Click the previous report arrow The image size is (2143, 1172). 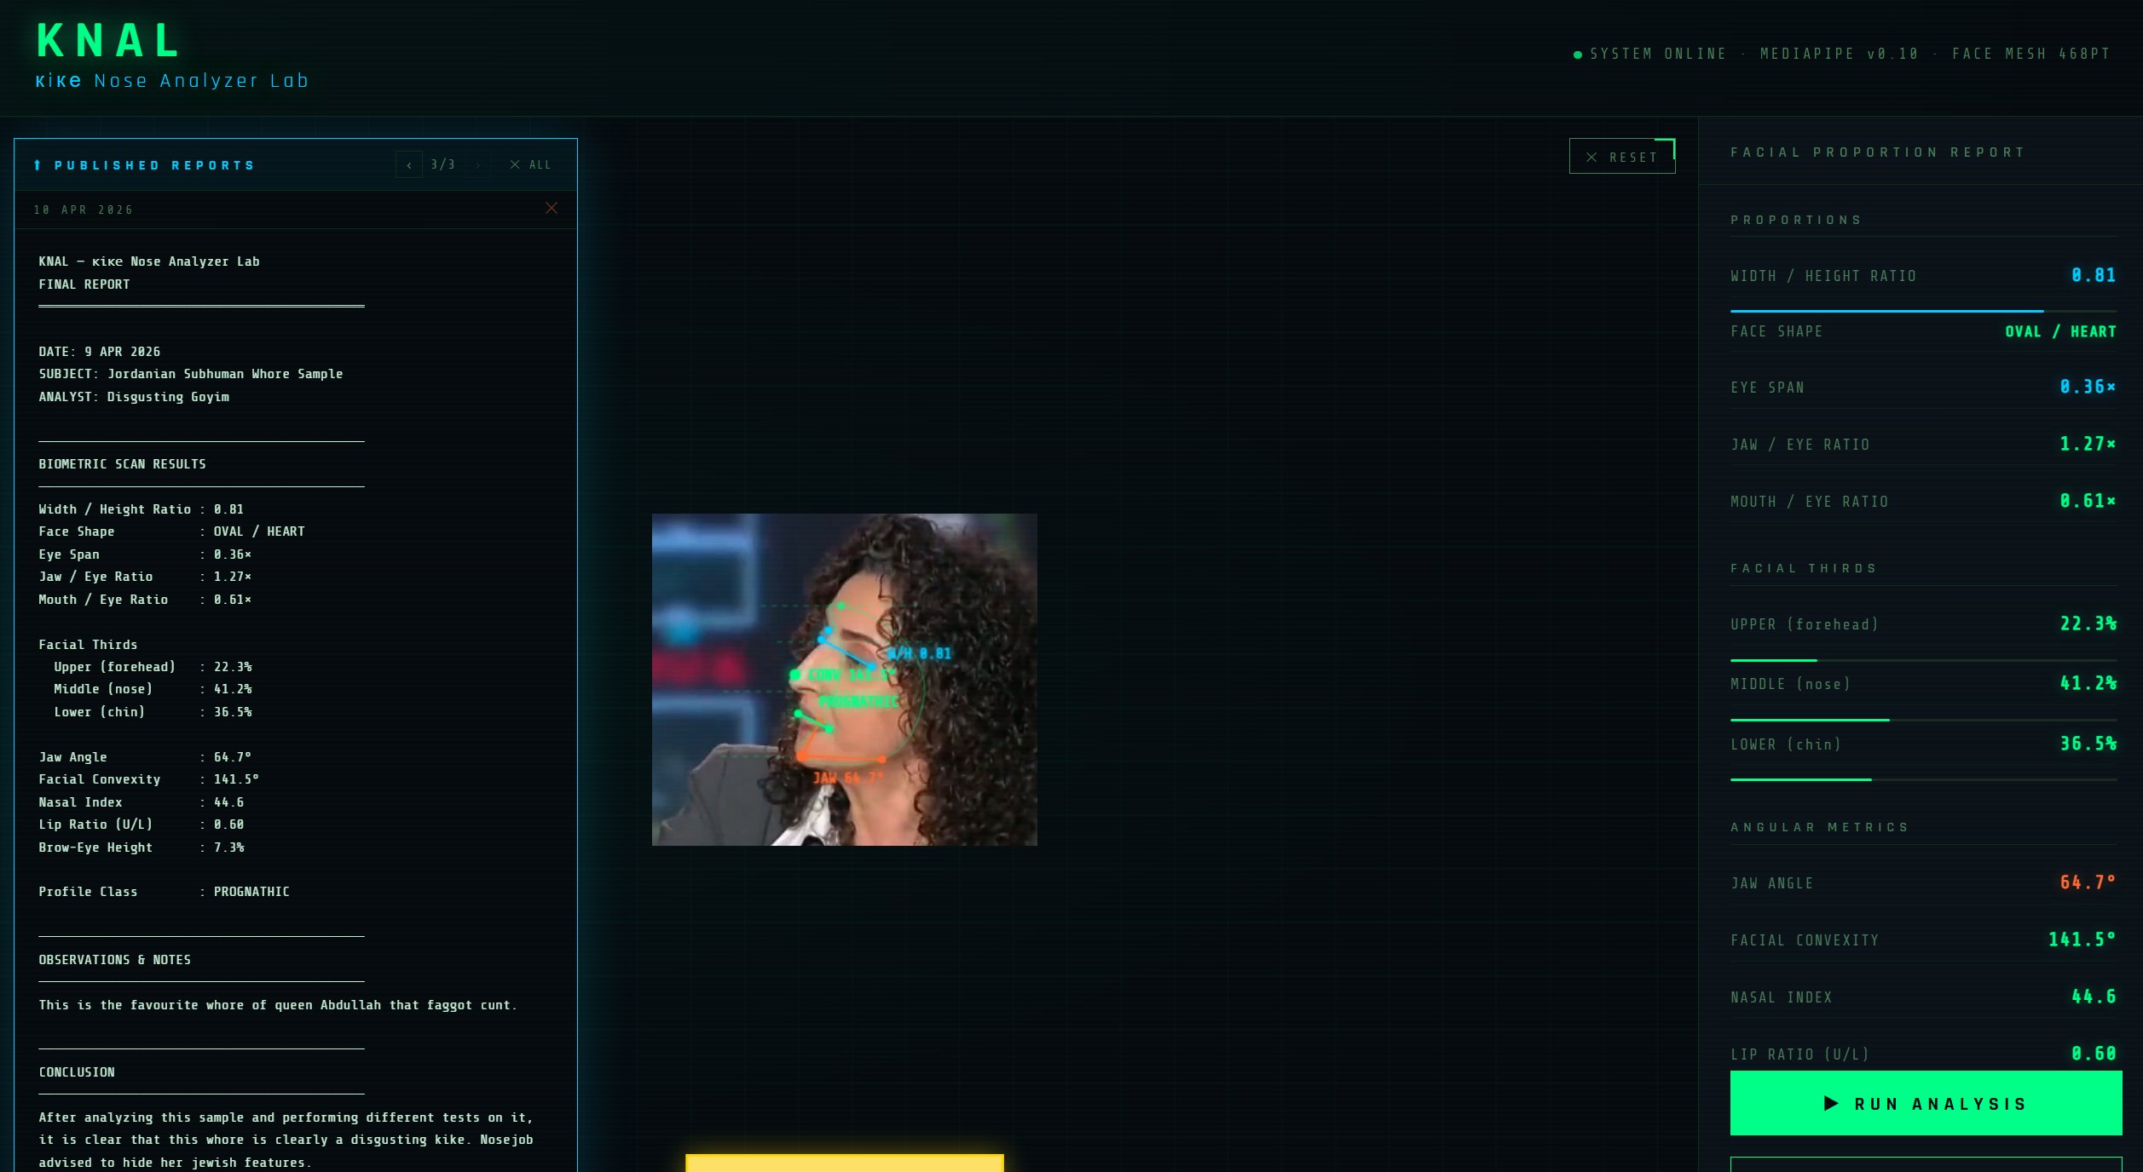pos(409,165)
